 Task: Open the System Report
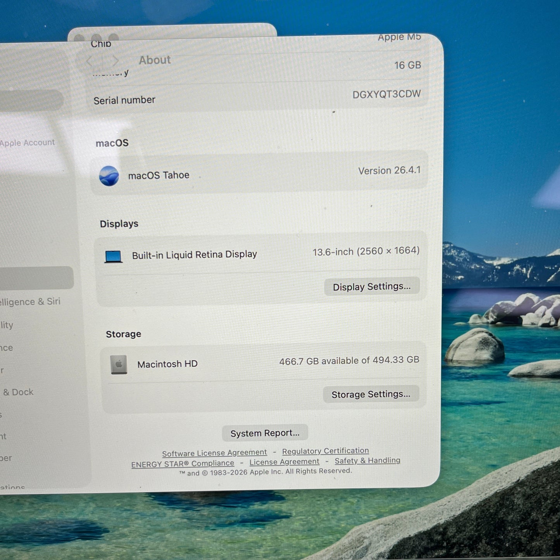(265, 433)
